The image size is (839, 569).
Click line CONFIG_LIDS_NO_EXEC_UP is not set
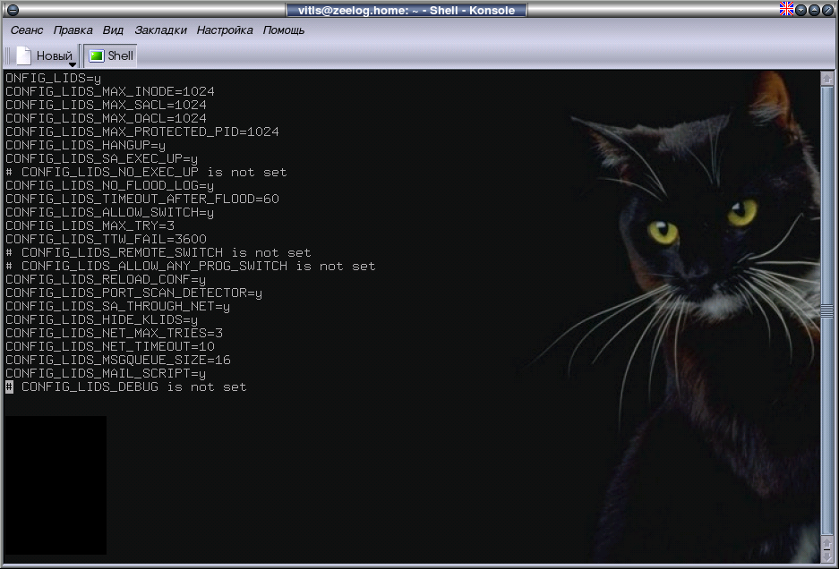click(x=146, y=172)
